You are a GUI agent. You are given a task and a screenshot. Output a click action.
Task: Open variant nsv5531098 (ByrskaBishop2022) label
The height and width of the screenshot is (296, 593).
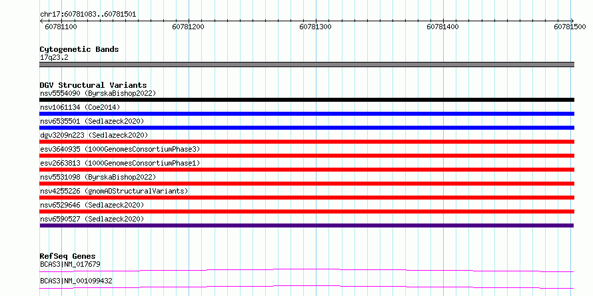coord(98,177)
